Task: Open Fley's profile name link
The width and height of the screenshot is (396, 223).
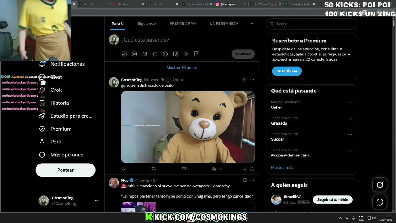Action: click(x=125, y=180)
